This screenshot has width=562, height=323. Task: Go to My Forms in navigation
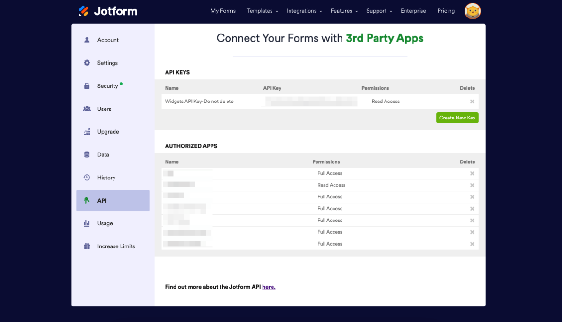pos(223,11)
